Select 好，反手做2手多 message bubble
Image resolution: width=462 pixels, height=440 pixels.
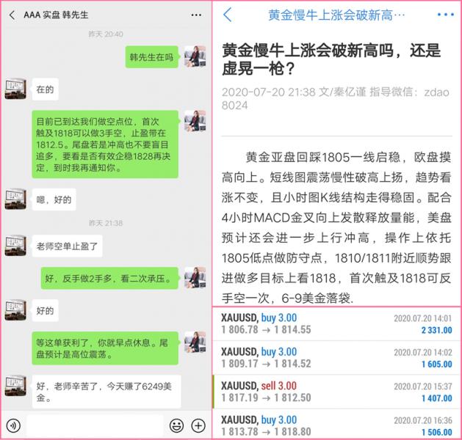pyautogui.click(x=109, y=278)
